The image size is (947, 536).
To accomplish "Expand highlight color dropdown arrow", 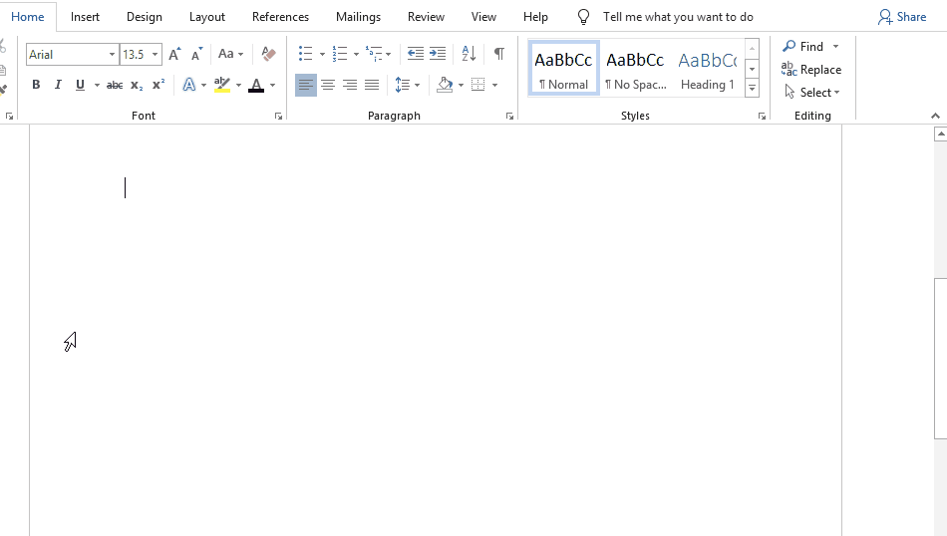I will point(238,85).
